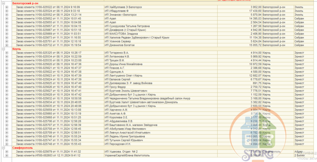The image size is (317, 162).
Task: Expand order УУ00-025325 in Керчь
Action: click(7, 53)
